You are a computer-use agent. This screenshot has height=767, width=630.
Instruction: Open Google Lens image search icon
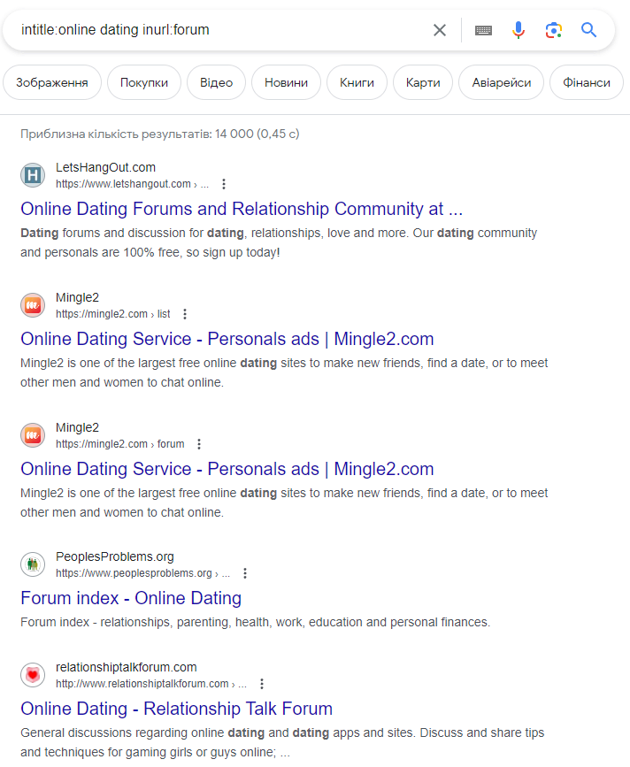coord(554,30)
